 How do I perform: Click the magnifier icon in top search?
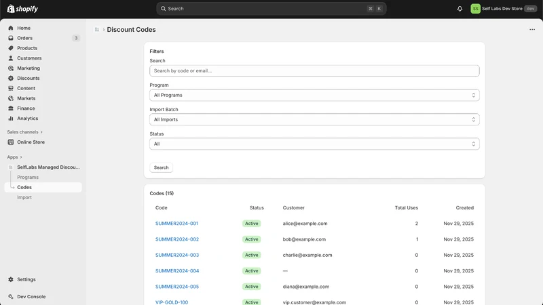click(163, 9)
